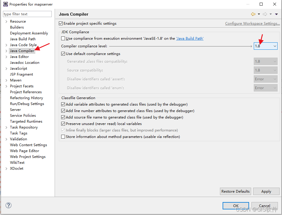Viewport: 282px width, 215px height.
Task: Open the forward history dropdown arrow
Action: pos(271,14)
